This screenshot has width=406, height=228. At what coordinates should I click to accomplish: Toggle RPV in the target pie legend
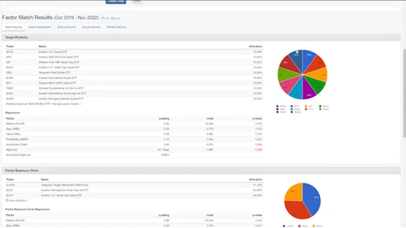pyautogui.click(x=295, y=106)
